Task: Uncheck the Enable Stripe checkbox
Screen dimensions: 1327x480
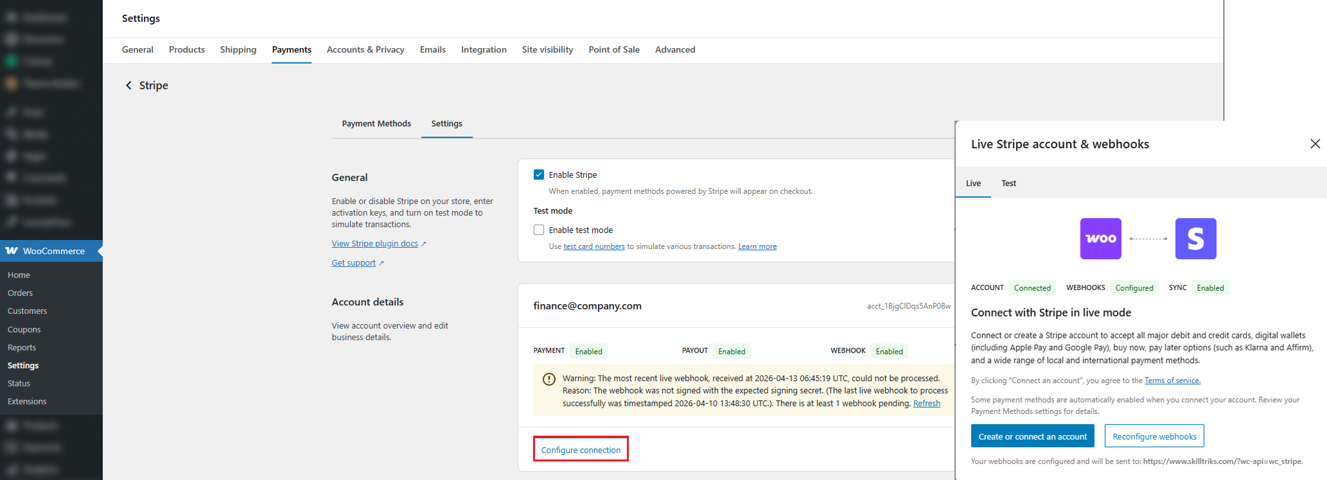Action: coord(539,175)
